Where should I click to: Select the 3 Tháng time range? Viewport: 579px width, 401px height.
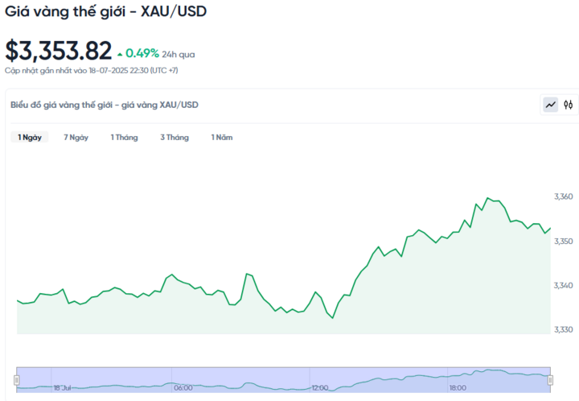[x=175, y=138]
